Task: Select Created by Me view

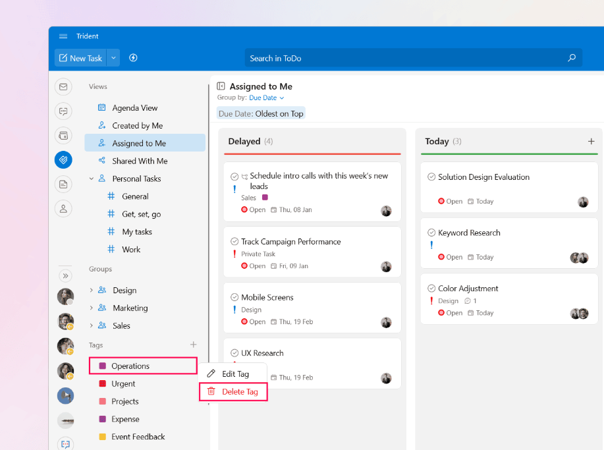Action: pyautogui.click(x=145, y=126)
